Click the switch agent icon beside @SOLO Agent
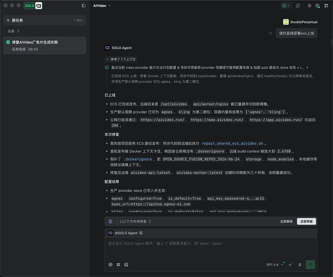333x277 pixels. click(x=141, y=233)
